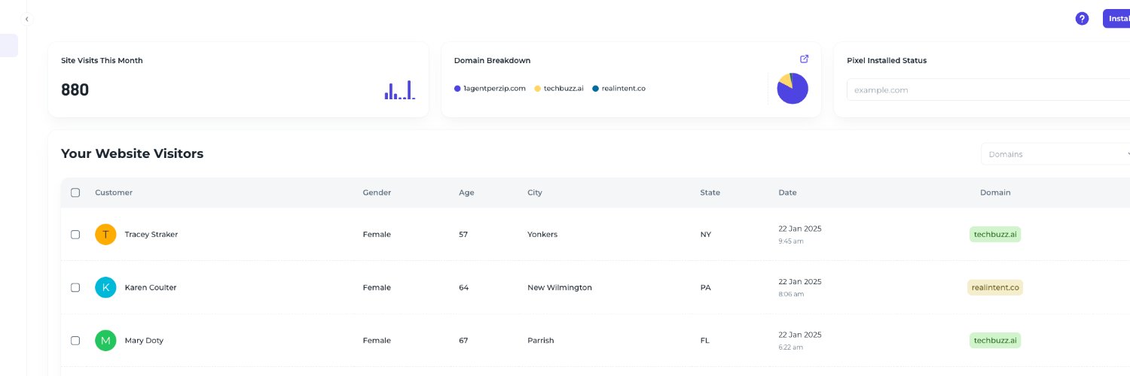
Task: Click Site Visits This Month heading
Action: click(x=102, y=60)
